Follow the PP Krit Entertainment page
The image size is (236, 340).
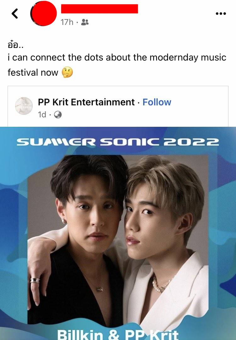pyautogui.click(x=157, y=102)
